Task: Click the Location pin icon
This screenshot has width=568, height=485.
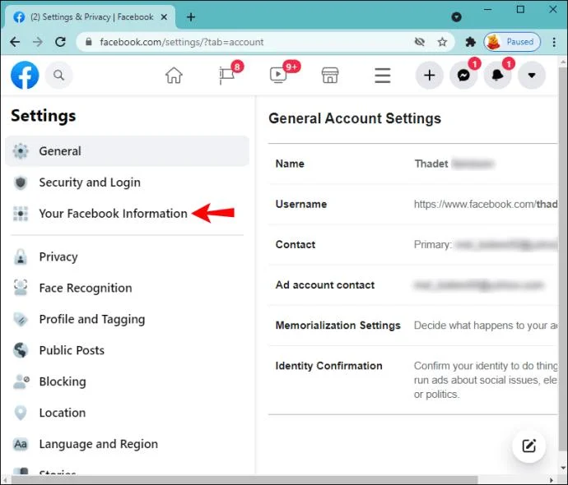Action: click(x=21, y=413)
